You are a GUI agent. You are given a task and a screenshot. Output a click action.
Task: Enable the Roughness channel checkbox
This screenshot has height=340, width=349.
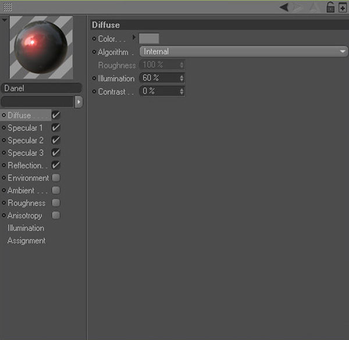click(56, 203)
